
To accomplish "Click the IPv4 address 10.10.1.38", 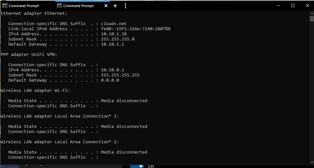I will 114,34.
